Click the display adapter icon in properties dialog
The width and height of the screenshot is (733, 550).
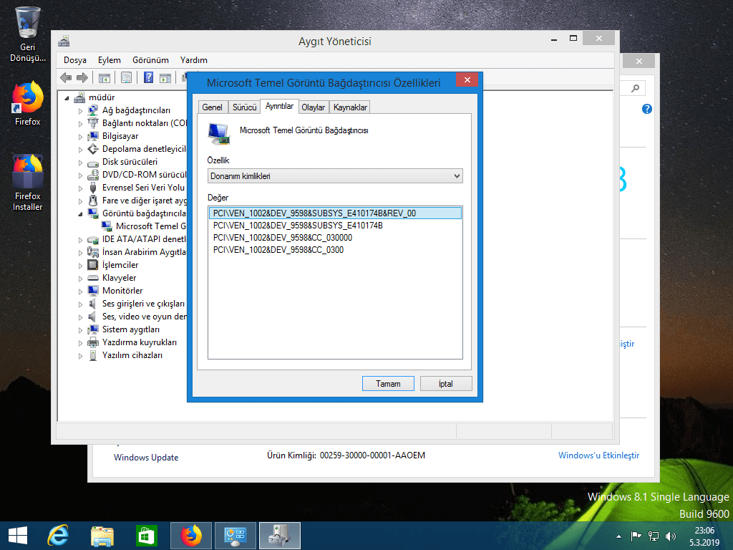pyautogui.click(x=219, y=133)
